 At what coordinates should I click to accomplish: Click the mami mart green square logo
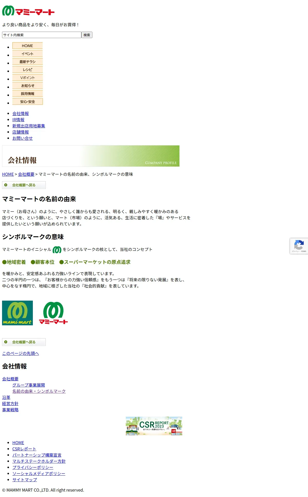click(17, 313)
